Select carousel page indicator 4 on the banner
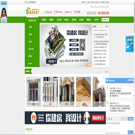The height and width of the screenshot is (135, 135). [x=90, y=65]
